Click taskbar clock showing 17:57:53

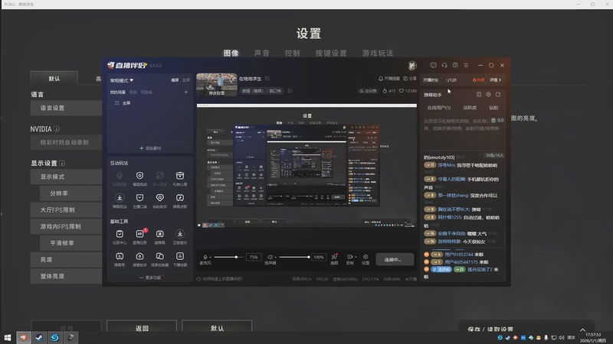[x=593, y=338]
